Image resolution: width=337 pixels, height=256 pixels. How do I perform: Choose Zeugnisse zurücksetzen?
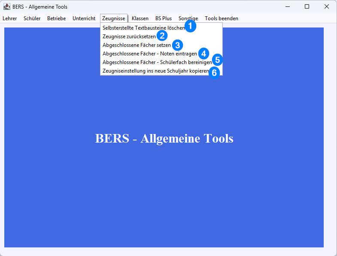[x=129, y=37]
